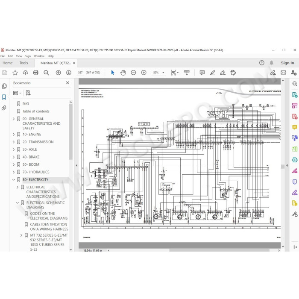Open the File menu

[3, 56]
